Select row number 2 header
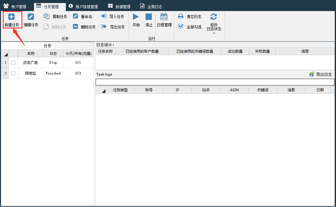 pos(5,73)
